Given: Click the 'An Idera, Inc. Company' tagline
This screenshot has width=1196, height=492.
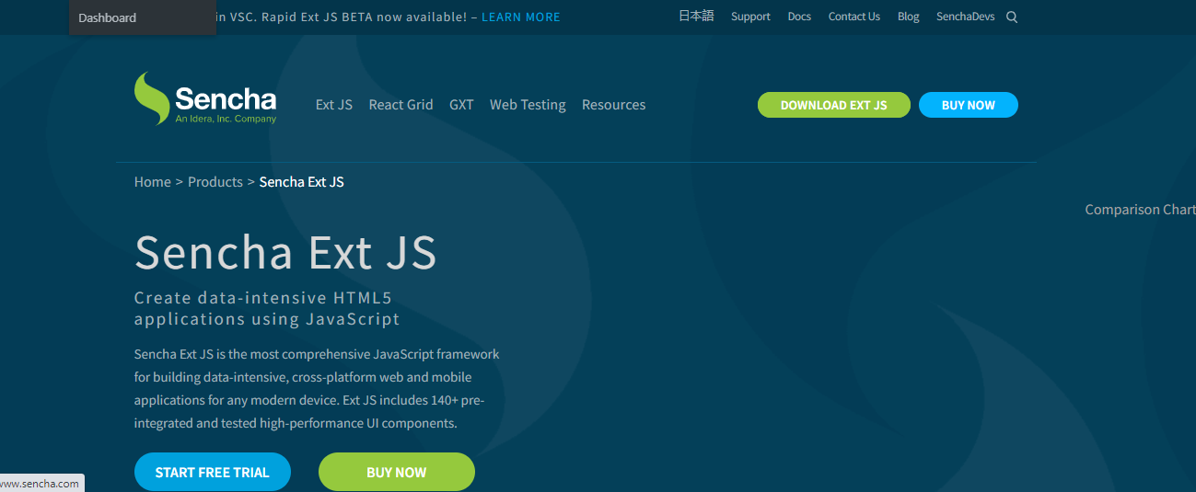Looking at the screenshot, I should [226, 119].
